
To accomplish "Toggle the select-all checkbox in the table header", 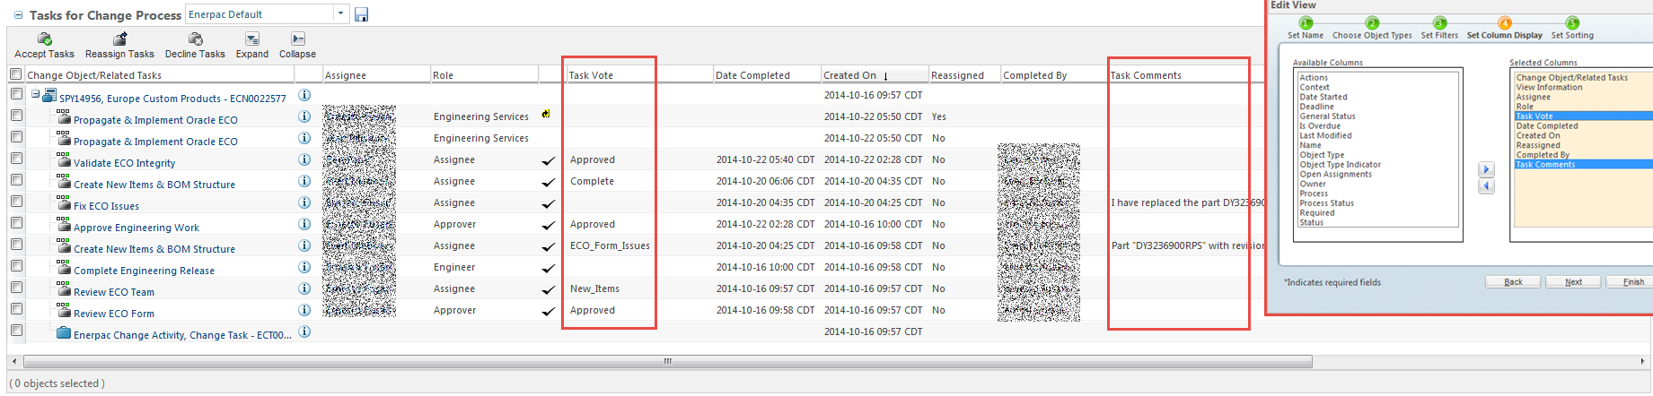I will coord(16,74).
